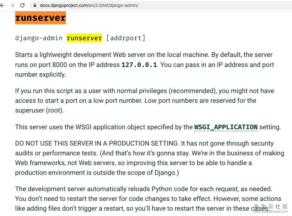292x216 pixels.
Task: Click the yellow-highlighted runserver command word
Action: tap(84, 38)
